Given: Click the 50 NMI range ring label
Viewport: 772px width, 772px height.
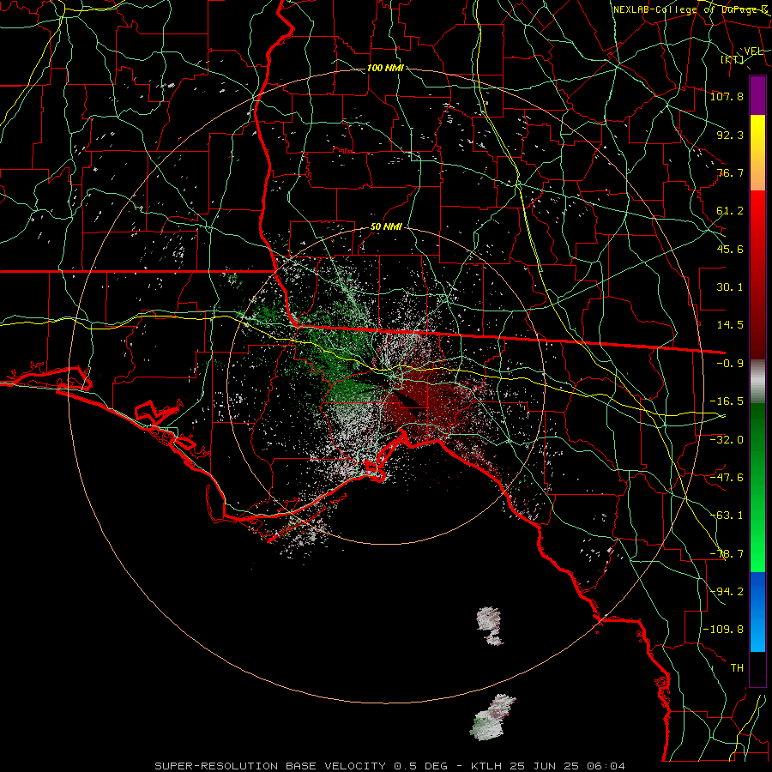Looking at the screenshot, I should tap(386, 227).
